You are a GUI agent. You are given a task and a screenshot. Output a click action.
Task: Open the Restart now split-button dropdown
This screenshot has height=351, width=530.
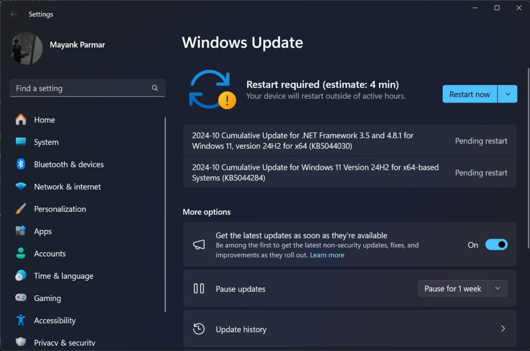click(508, 94)
